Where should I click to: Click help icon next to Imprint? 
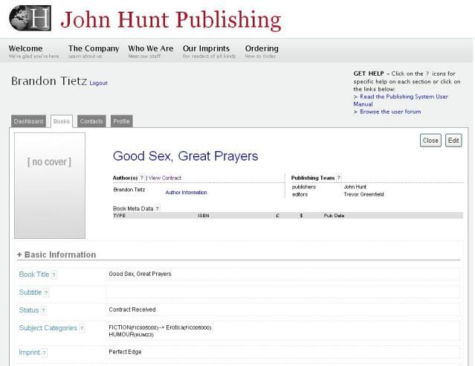pyautogui.click(x=46, y=352)
